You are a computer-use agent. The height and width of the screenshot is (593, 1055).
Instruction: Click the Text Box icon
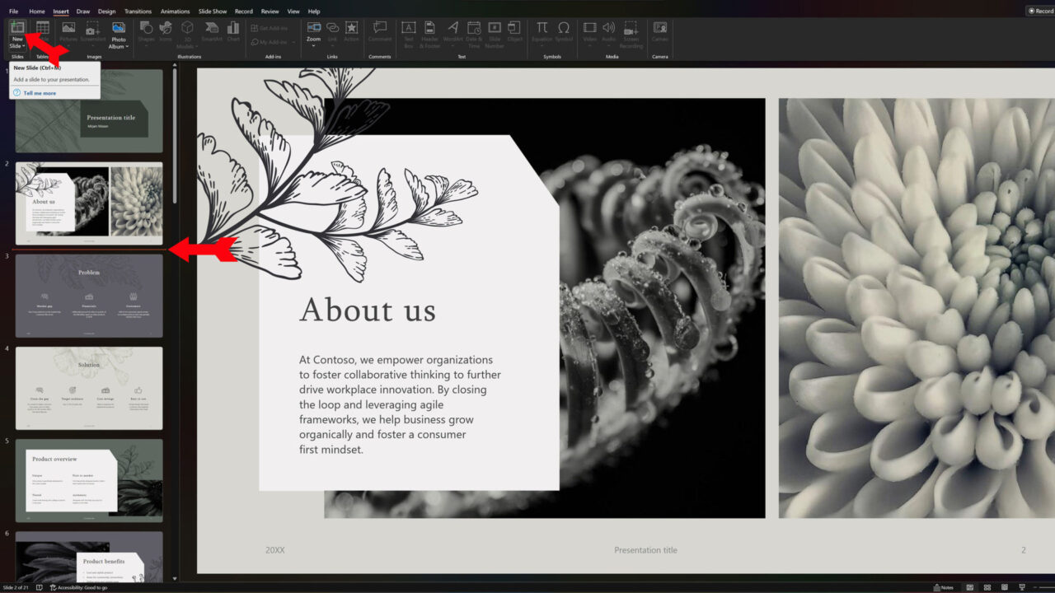[x=408, y=28]
